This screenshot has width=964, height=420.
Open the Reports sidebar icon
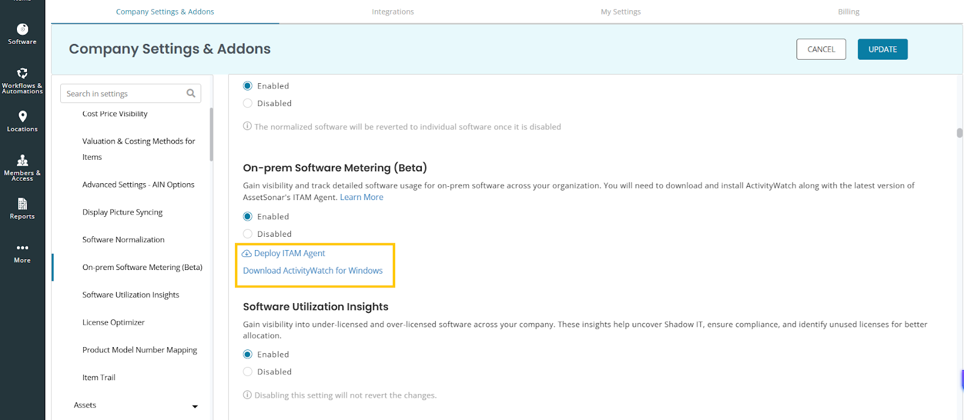point(22,204)
